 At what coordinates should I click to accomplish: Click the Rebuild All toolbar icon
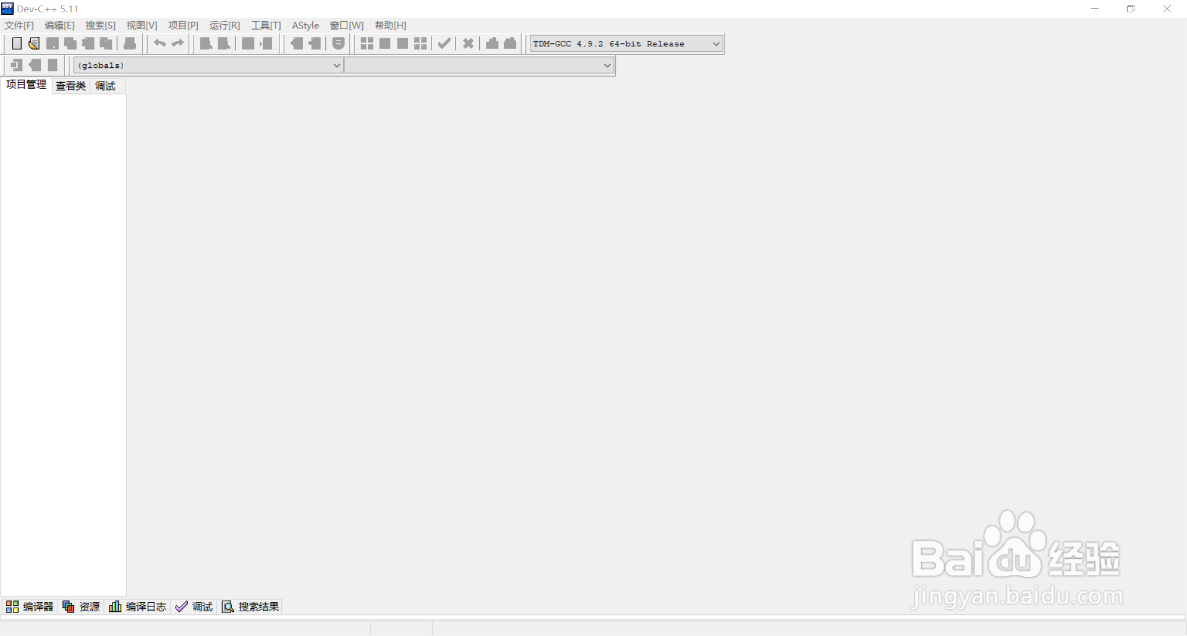(420, 43)
